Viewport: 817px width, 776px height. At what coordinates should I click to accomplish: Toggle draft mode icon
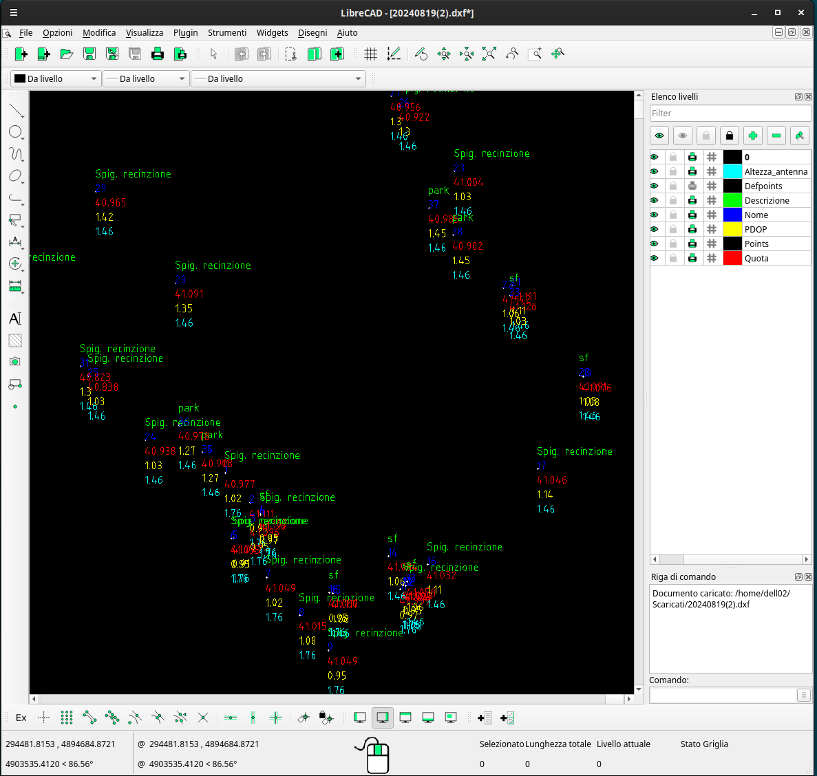[394, 54]
